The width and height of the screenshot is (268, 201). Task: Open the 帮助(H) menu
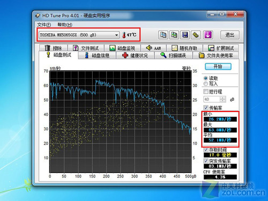pyautogui.click(x=65, y=25)
